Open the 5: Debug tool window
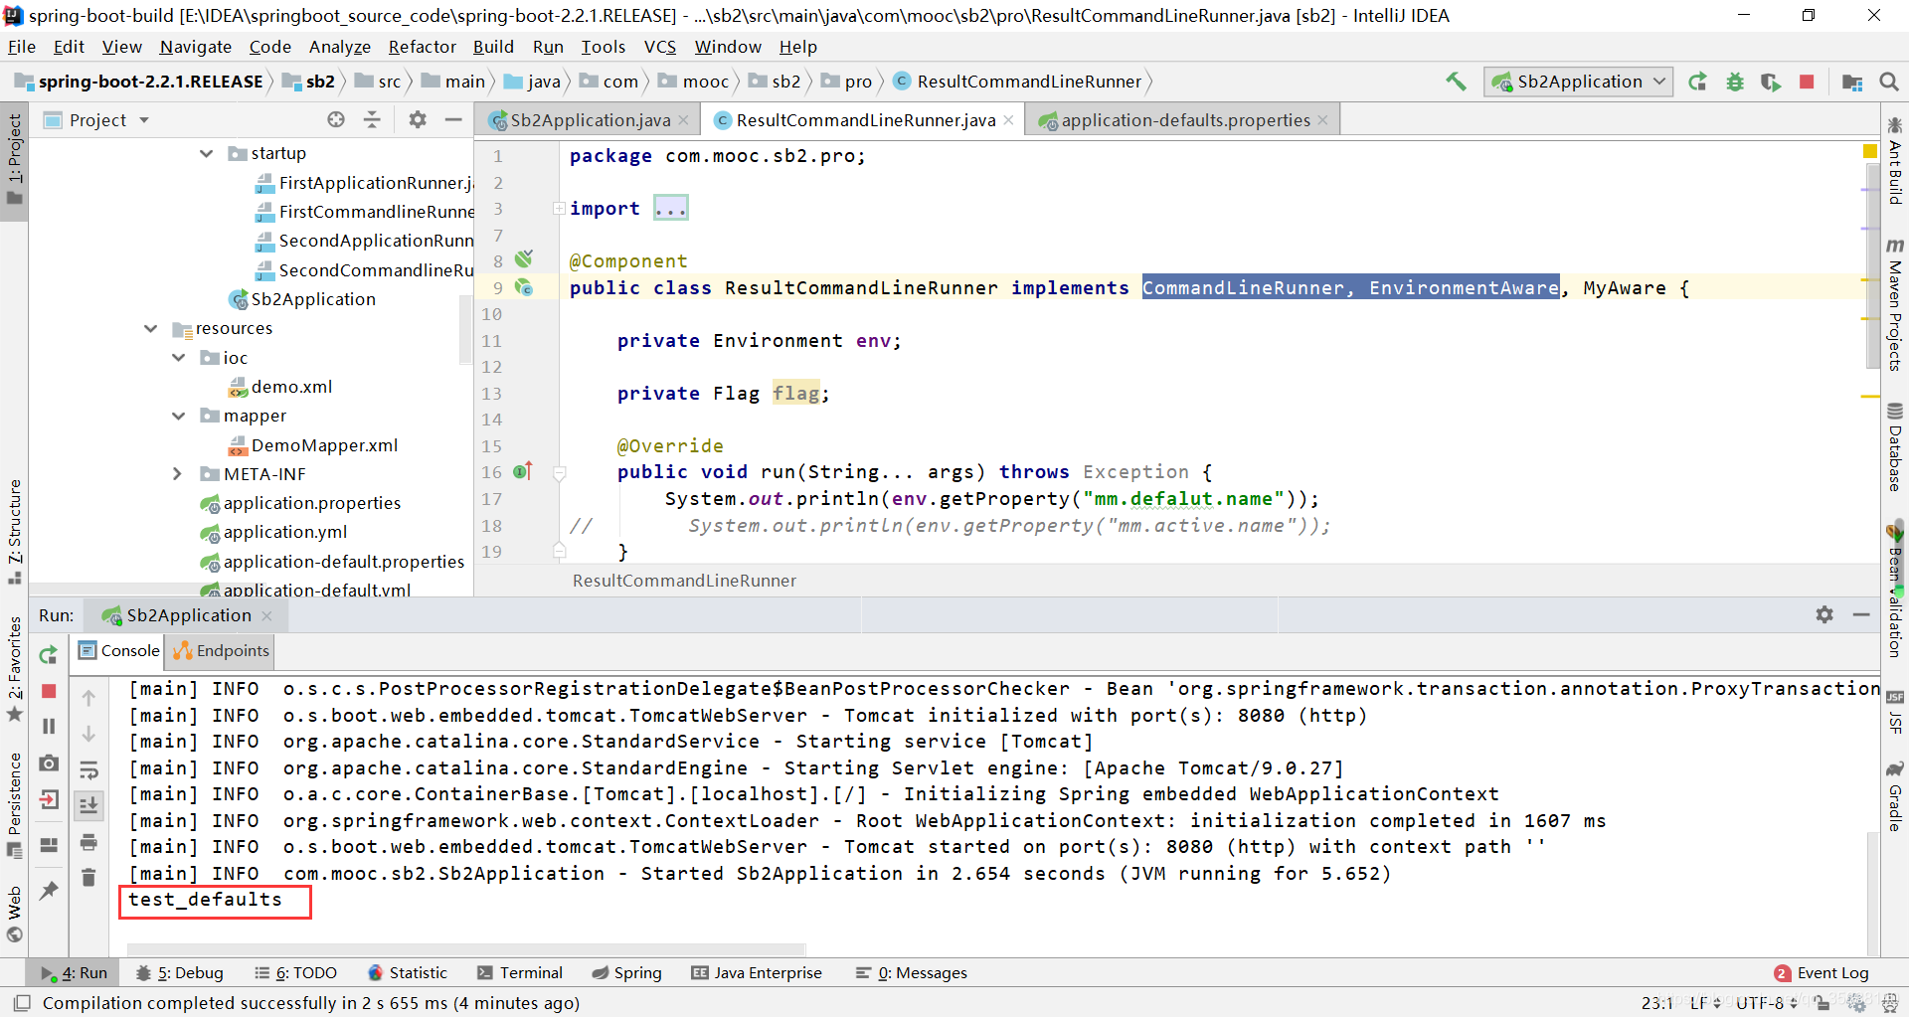The height and width of the screenshot is (1017, 1909). (180, 972)
